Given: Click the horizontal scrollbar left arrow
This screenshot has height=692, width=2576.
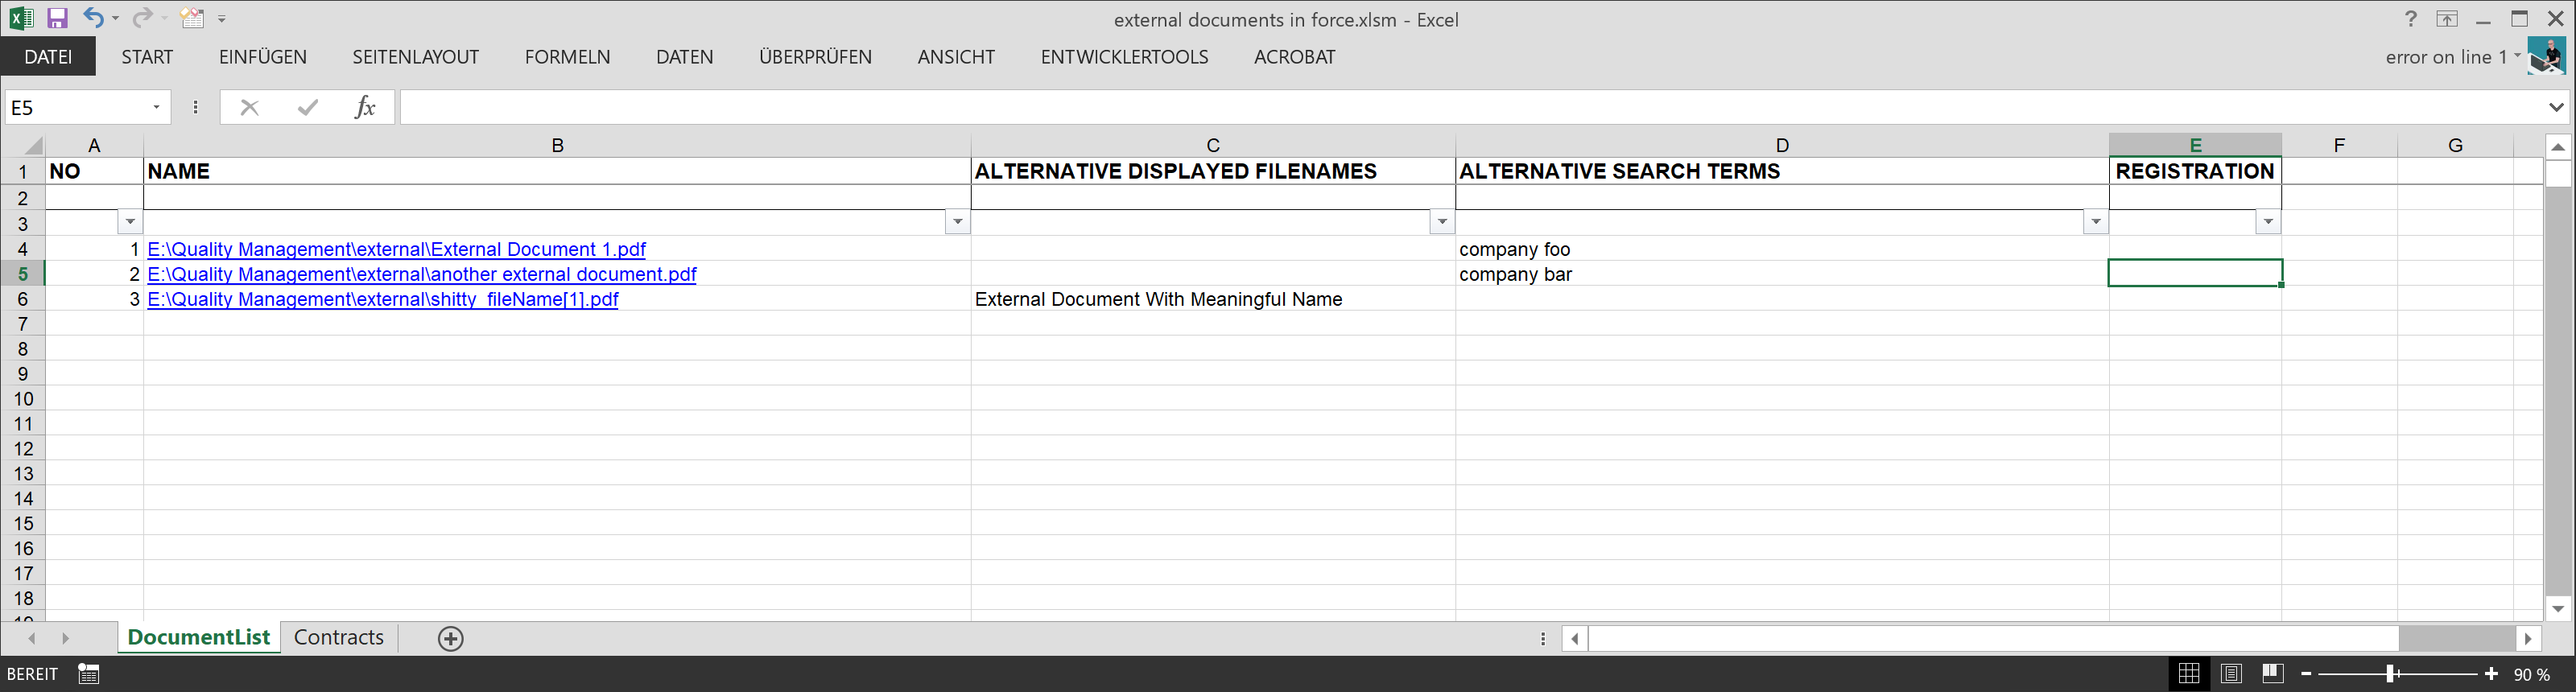Looking at the screenshot, I should click(1575, 638).
